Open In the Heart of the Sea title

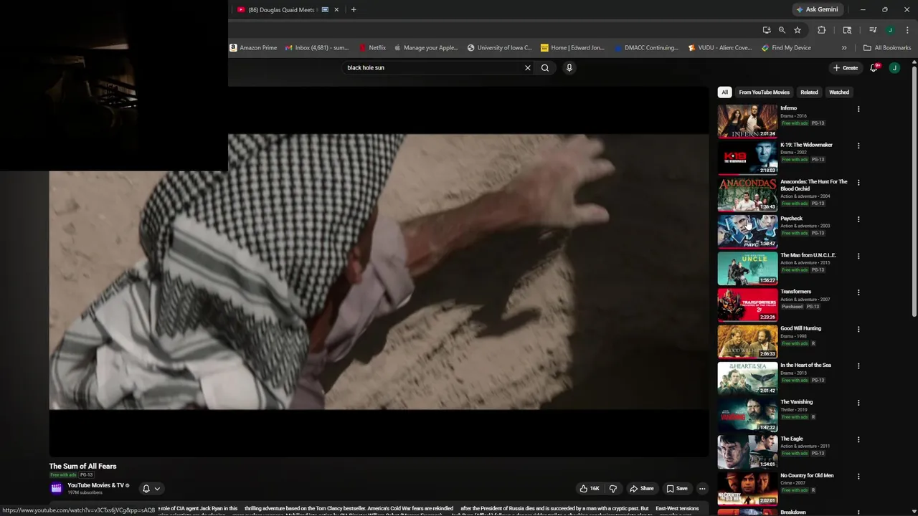(805, 365)
